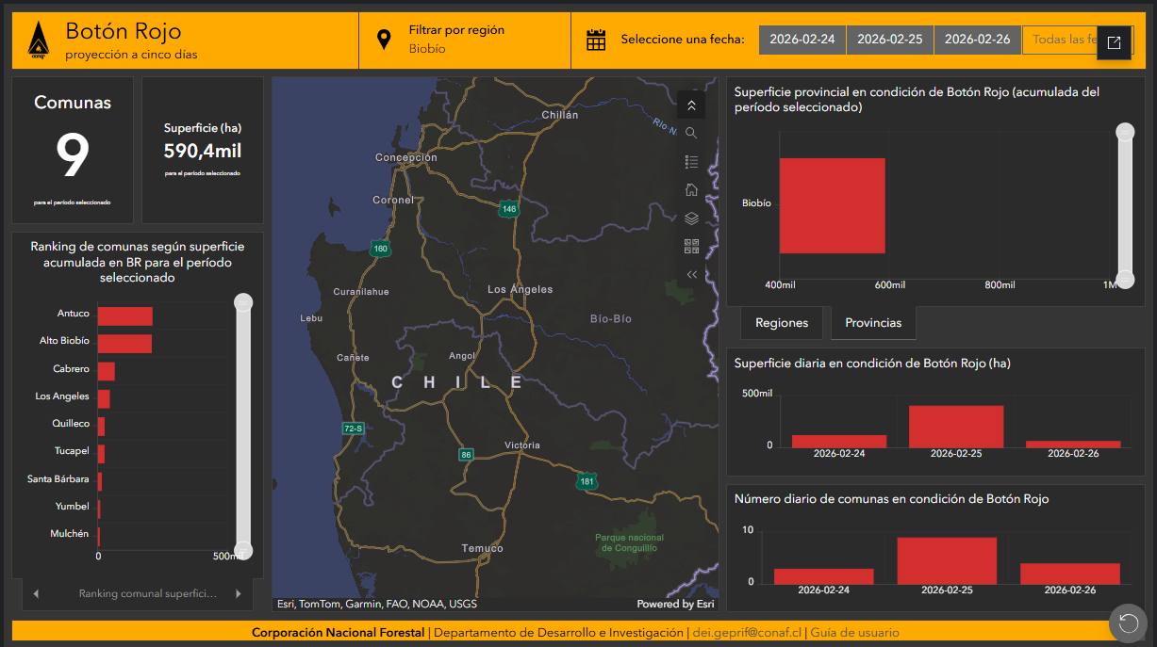Open the map legend panel

click(x=691, y=162)
